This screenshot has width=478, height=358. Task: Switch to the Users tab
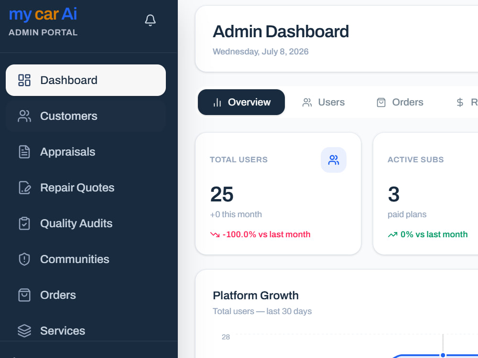(323, 102)
